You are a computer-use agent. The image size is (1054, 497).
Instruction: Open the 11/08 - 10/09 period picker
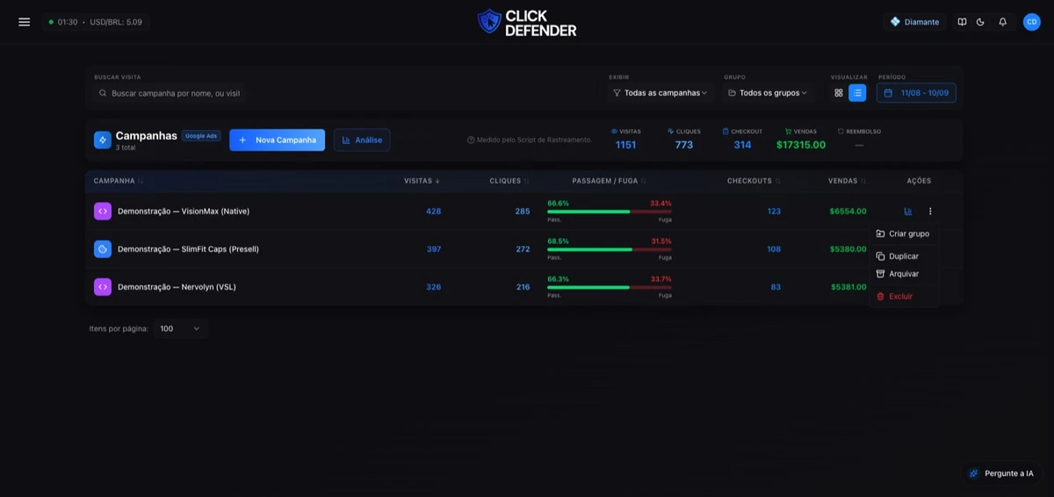916,93
